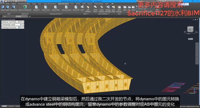The width and height of the screenshot is (200, 108).
Task: Switch to the Home ribbon tab
Action: coord(8,4)
